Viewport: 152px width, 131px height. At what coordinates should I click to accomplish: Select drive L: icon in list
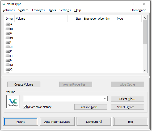tap(8, 56)
